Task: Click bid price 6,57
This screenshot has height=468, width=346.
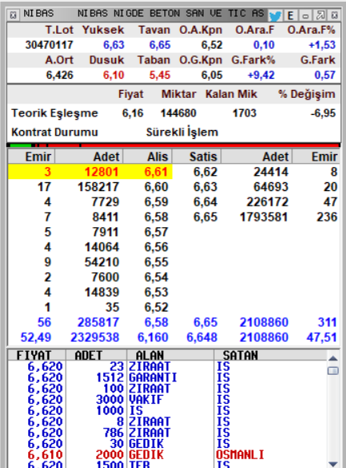Action: (x=156, y=232)
